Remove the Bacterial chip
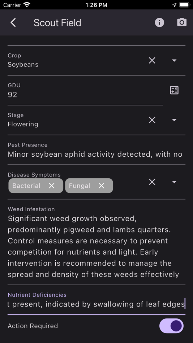This screenshot has height=343, width=193. pos(52,186)
